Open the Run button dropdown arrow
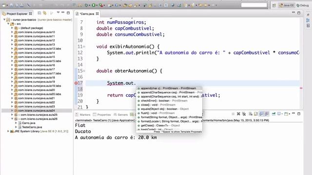 [x=97, y=5]
